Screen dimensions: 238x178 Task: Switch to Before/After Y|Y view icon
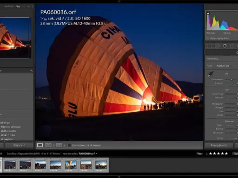click(x=59, y=145)
